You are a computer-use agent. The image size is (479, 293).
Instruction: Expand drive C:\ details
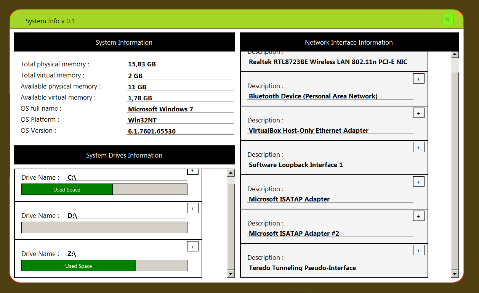[x=192, y=172]
